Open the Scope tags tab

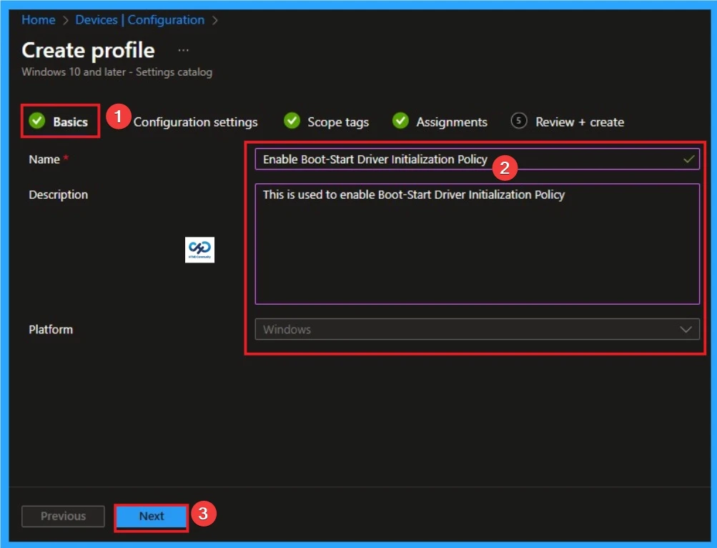point(337,122)
